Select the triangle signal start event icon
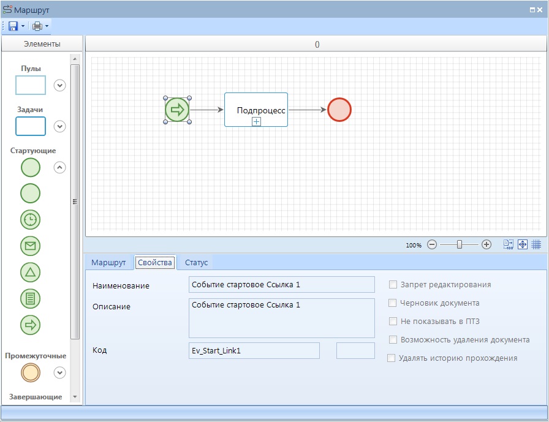Screen dimensions: 549x422 pyautogui.click(x=31, y=272)
